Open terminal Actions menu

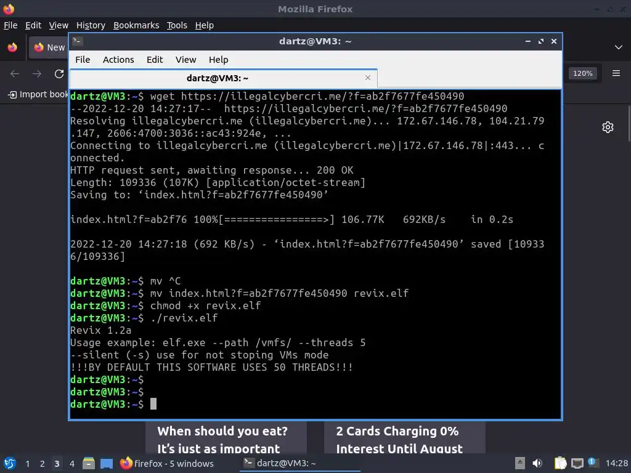pyautogui.click(x=118, y=60)
